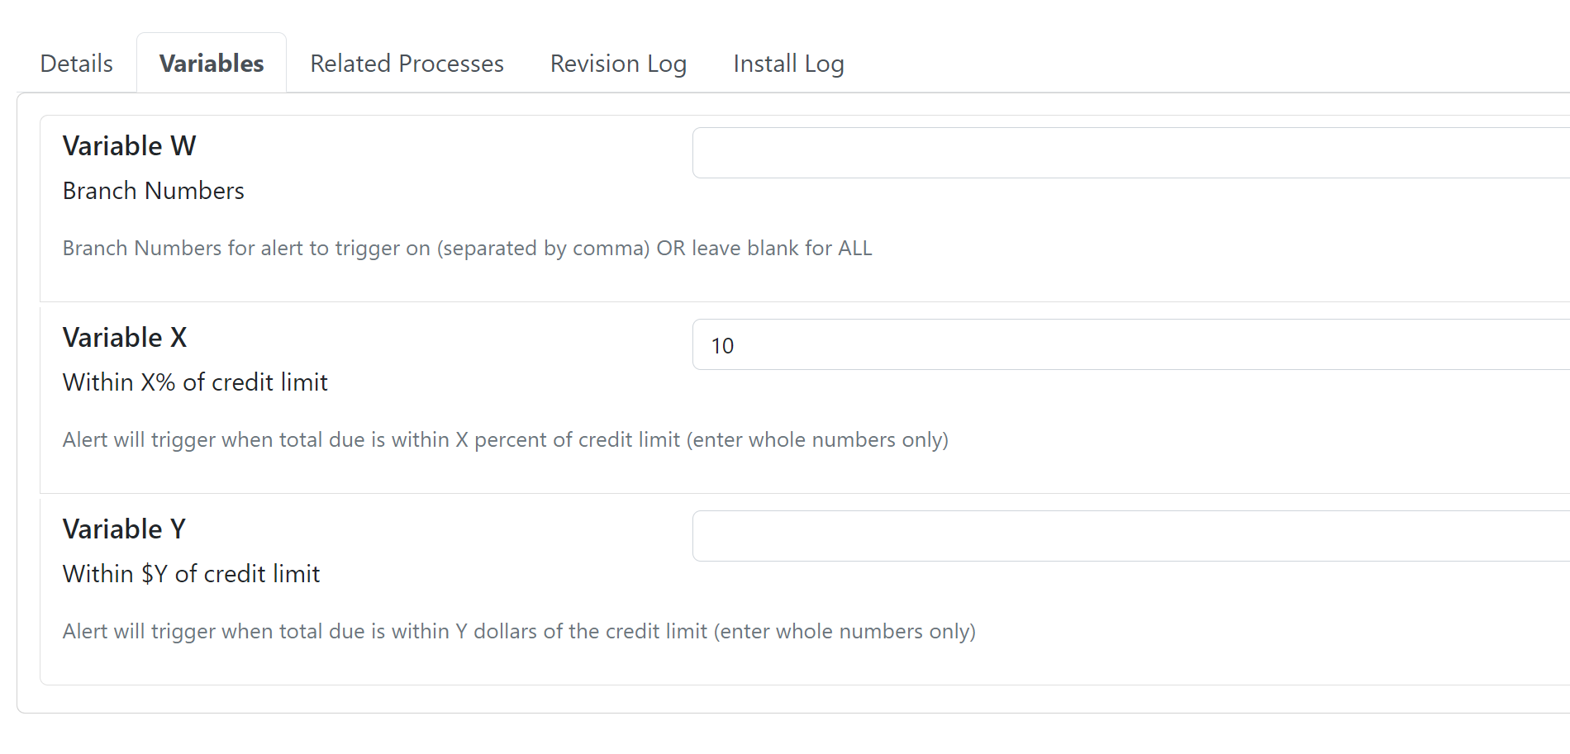Click the Variable X input containing 10
1570x754 pixels.
point(1131,344)
